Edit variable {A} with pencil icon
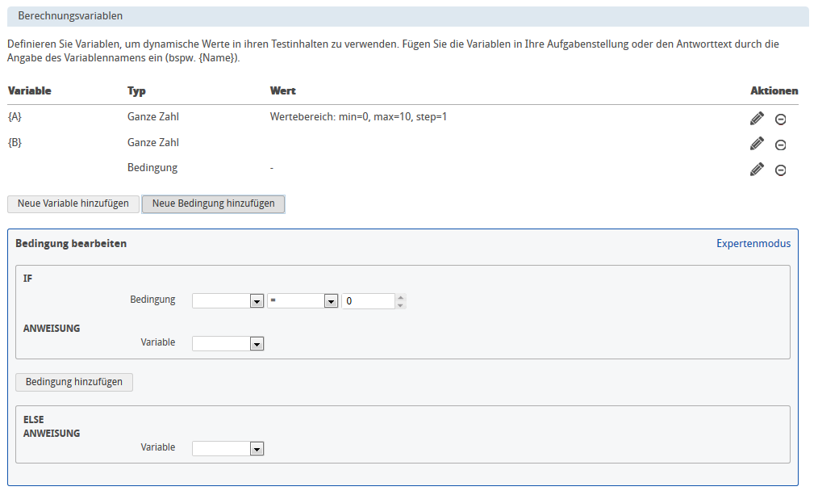 (756, 119)
